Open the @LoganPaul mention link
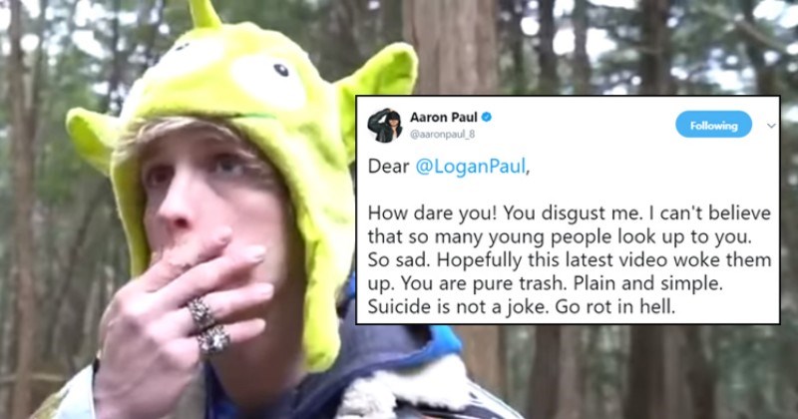The height and width of the screenshot is (419, 798). coord(470,167)
